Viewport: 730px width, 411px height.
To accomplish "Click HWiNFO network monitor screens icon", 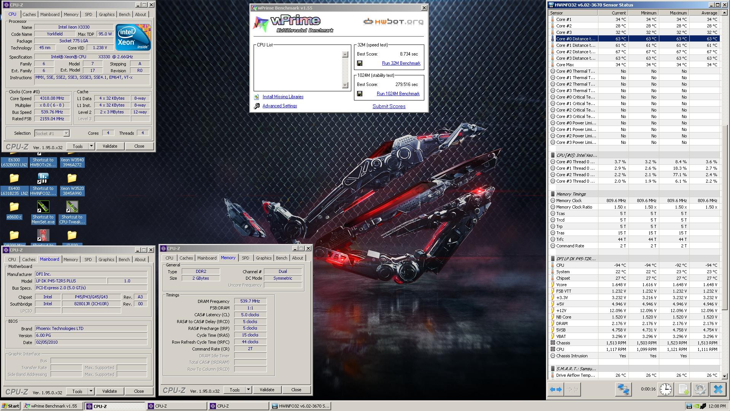I will point(623,389).
